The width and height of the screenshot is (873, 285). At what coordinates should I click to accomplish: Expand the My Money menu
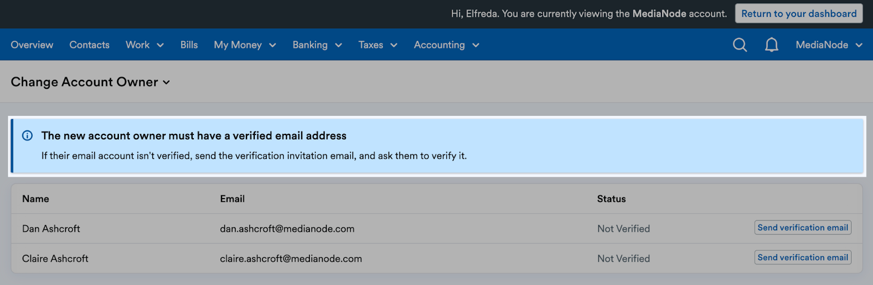[245, 45]
